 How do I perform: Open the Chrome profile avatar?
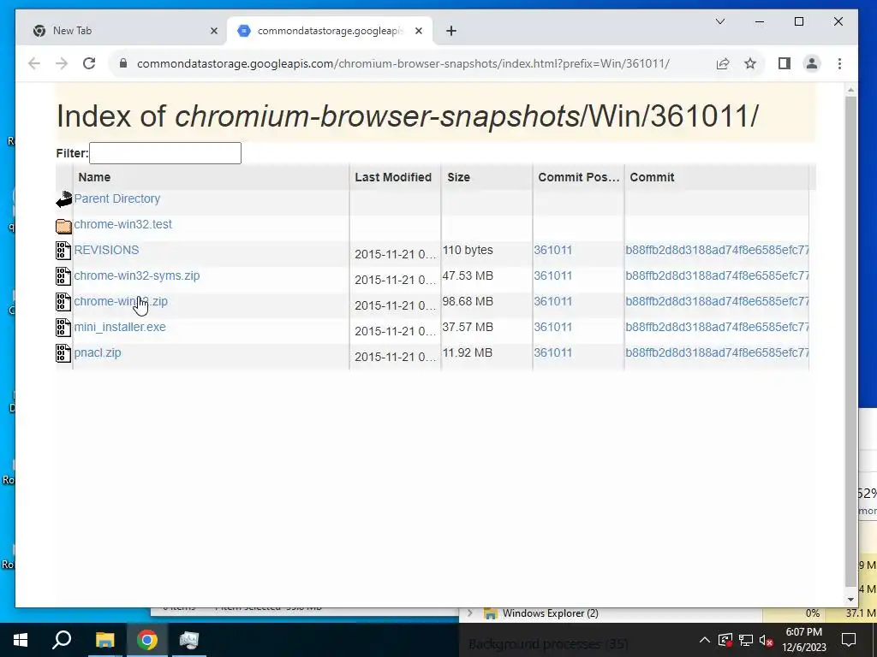[x=812, y=63]
